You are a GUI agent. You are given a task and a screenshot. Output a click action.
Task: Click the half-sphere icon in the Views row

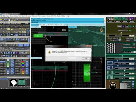point(134,26)
